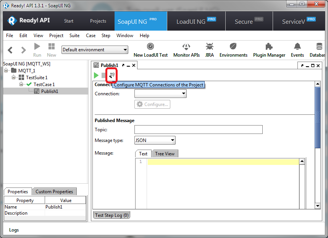Minimize the Publish1 editor tab

tap(128, 66)
